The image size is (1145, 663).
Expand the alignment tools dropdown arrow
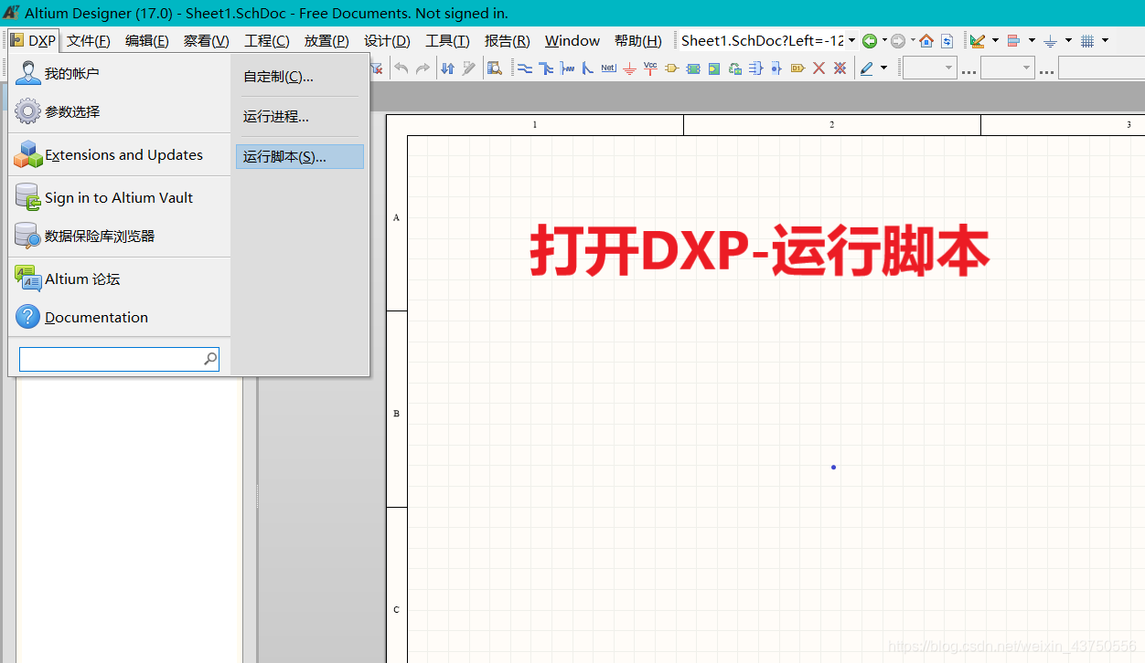click(x=1032, y=40)
